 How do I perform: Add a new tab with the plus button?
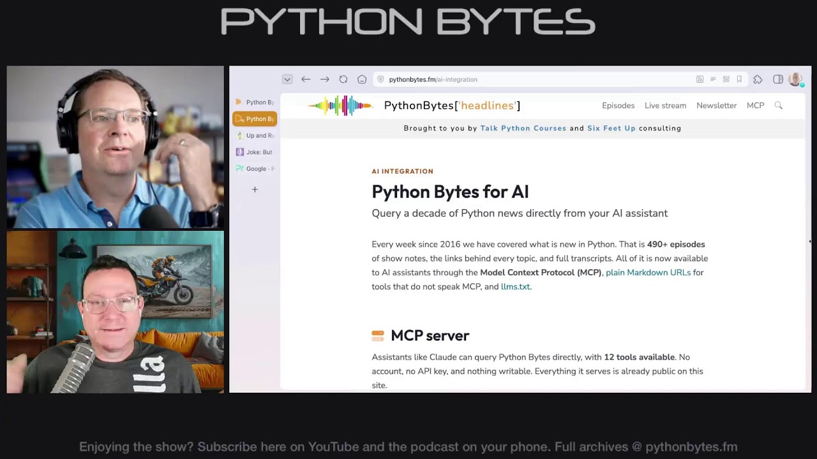click(x=255, y=189)
